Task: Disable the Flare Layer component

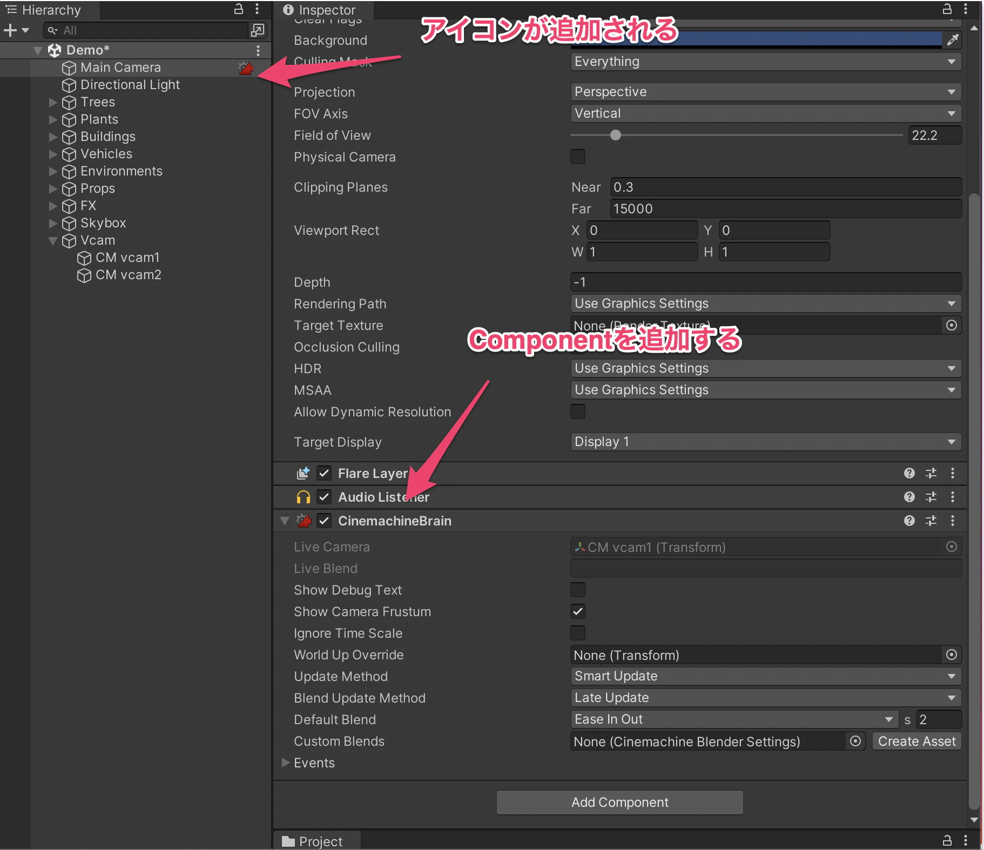Action: click(324, 473)
